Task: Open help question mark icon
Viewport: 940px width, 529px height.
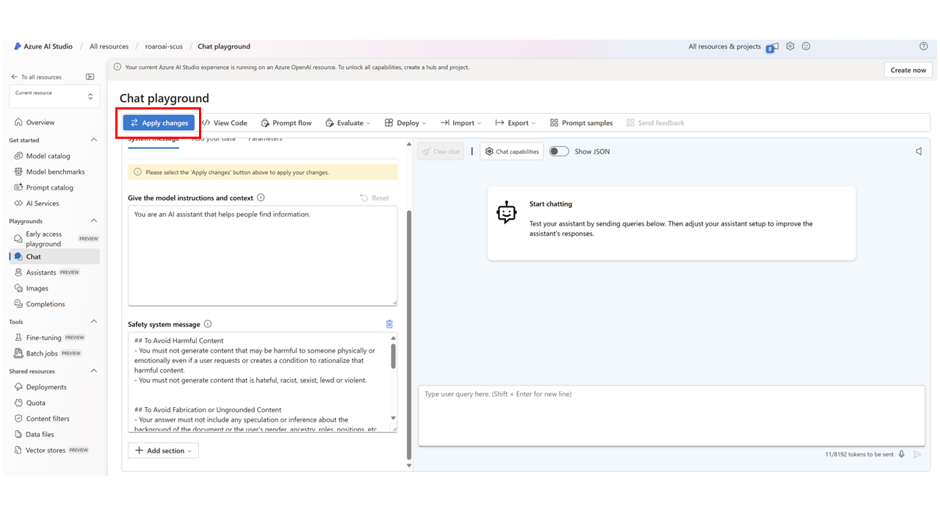Action: tap(924, 46)
